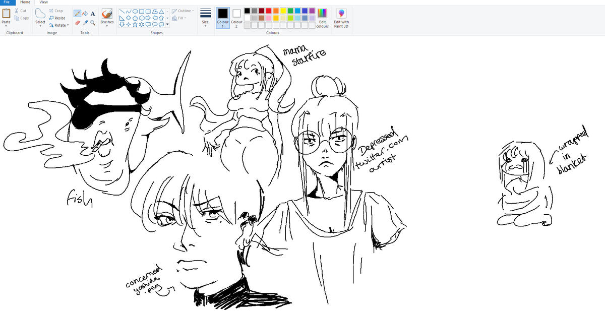The width and height of the screenshot is (605, 311).
Task: Pick the Down arrow shape
Action: click(x=123, y=24)
